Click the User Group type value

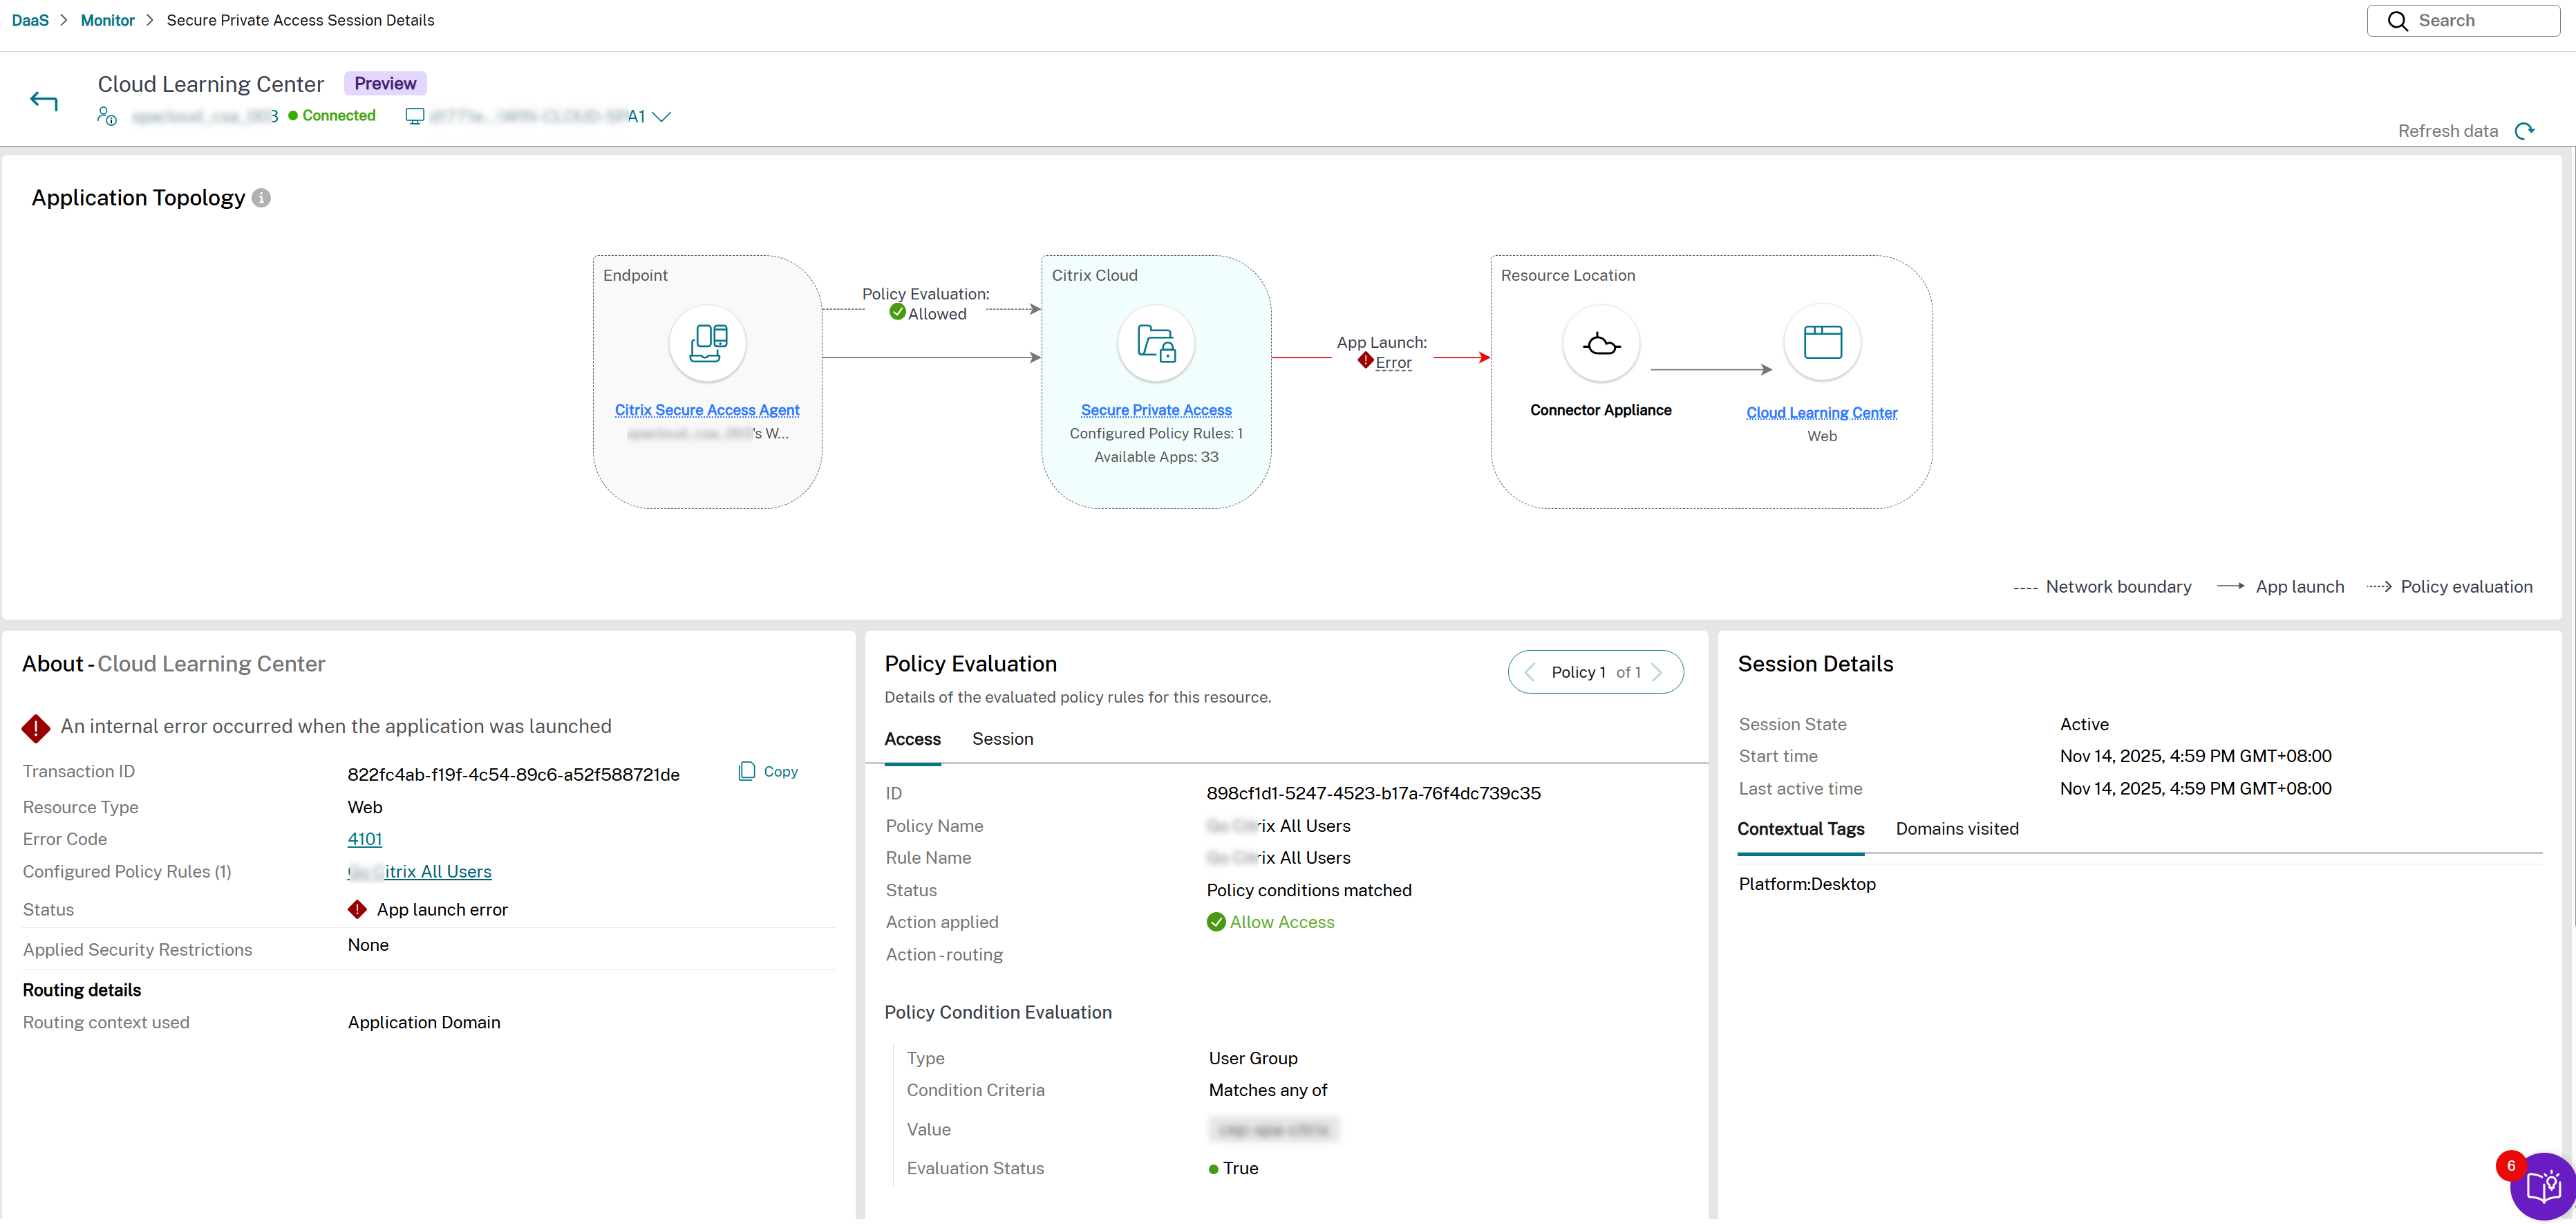pos(1253,1059)
